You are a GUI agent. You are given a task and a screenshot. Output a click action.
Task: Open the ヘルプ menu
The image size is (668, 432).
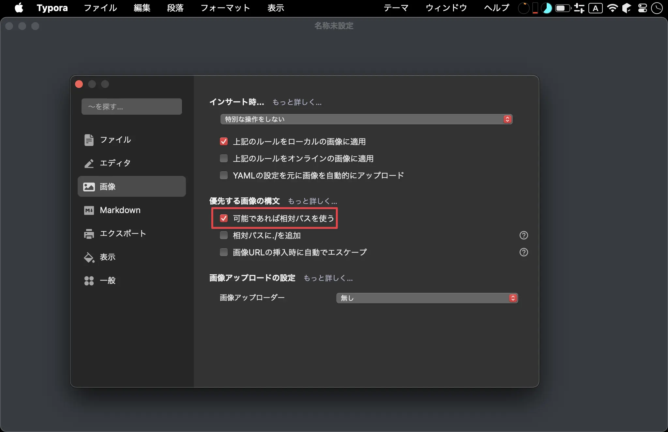(x=496, y=8)
